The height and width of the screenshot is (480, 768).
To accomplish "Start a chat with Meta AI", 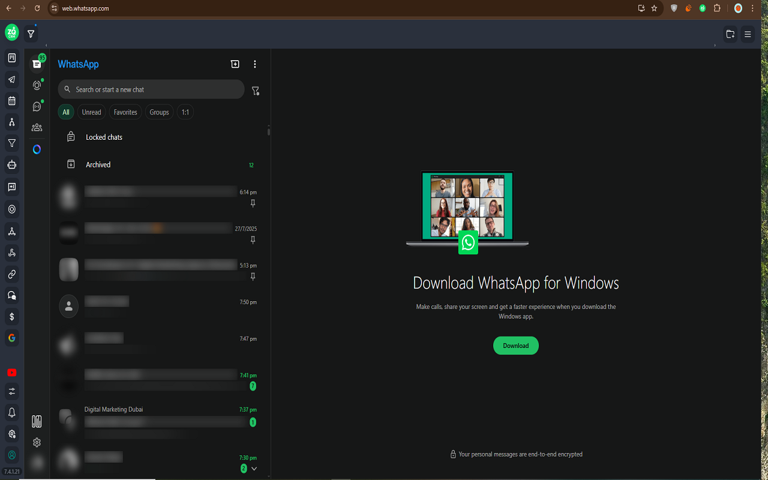I will pos(37,149).
